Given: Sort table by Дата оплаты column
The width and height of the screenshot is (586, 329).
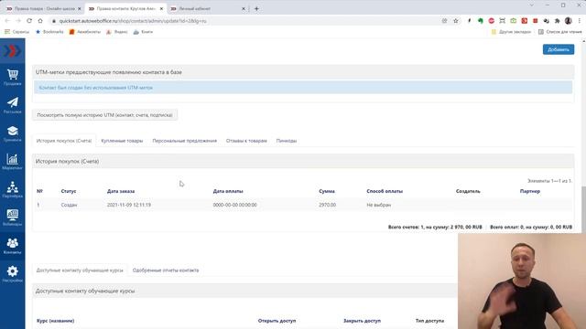Looking at the screenshot, I should (228, 191).
